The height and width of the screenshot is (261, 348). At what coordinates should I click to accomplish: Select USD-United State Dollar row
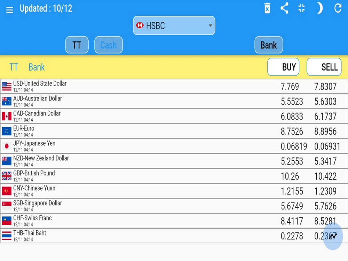pos(174,86)
